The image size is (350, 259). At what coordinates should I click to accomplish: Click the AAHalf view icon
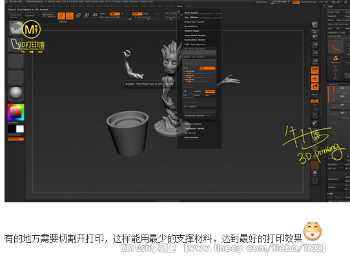315,62
